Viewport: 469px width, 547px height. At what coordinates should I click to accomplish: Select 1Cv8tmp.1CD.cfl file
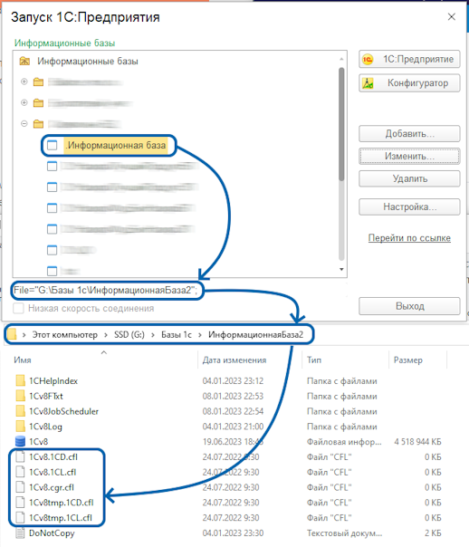click(x=62, y=503)
